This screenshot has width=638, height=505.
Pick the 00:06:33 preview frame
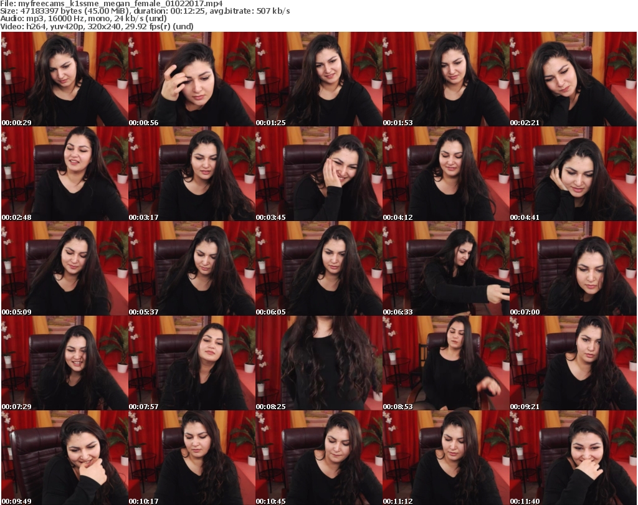446,269
